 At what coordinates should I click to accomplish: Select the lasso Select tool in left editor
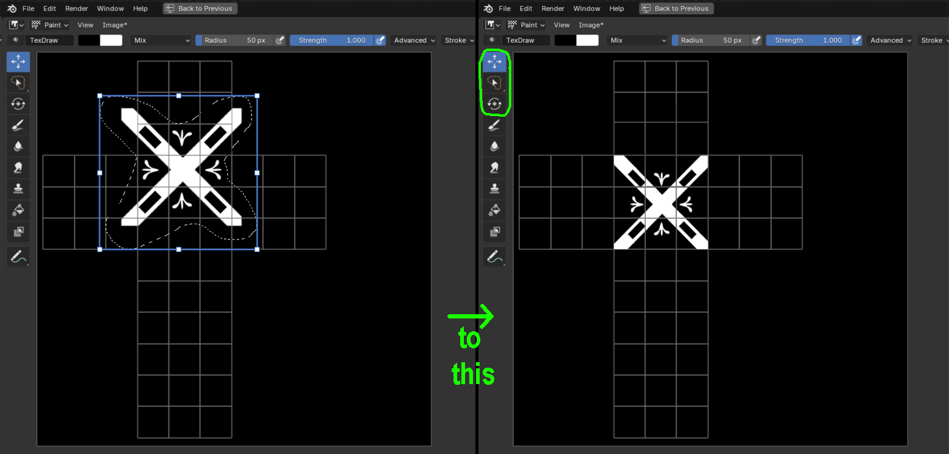pyautogui.click(x=18, y=83)
